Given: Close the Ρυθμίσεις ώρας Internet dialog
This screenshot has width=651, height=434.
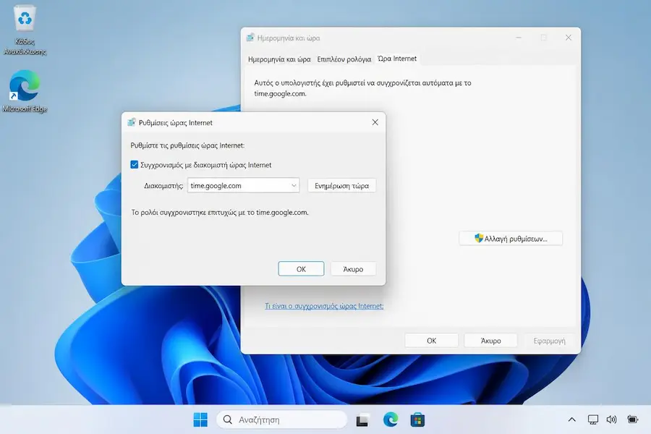Looking at the screenshot, I should click(x=375, y=122).
